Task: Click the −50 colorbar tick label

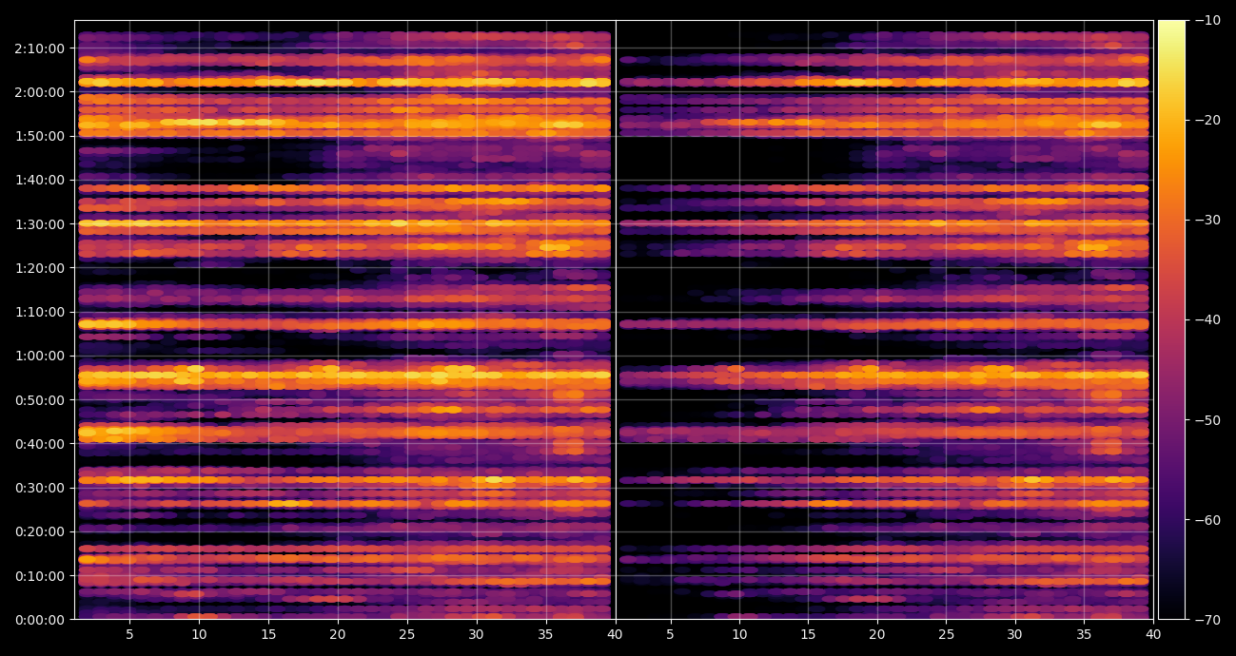Action: tap(1207, 420)
